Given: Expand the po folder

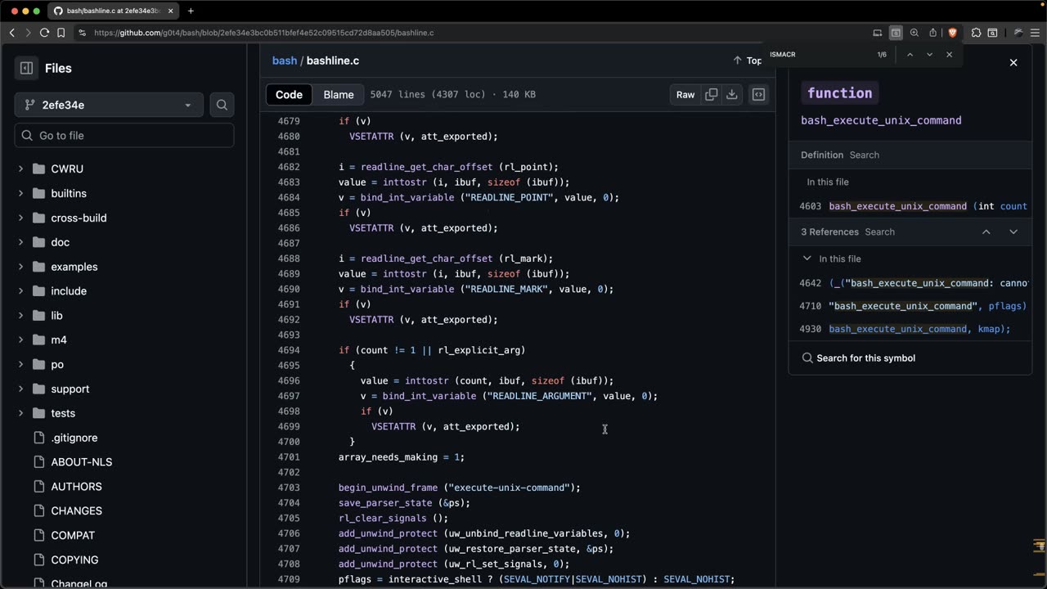Looking at the screenshot, I should point(20,365).
